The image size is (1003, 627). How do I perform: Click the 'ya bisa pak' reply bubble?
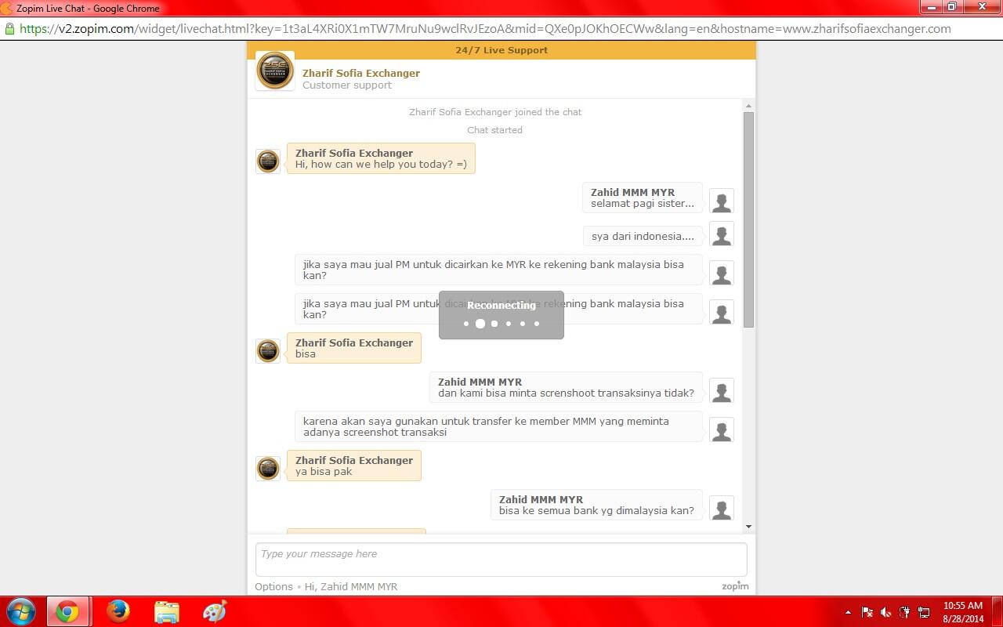tap(354, 466)
